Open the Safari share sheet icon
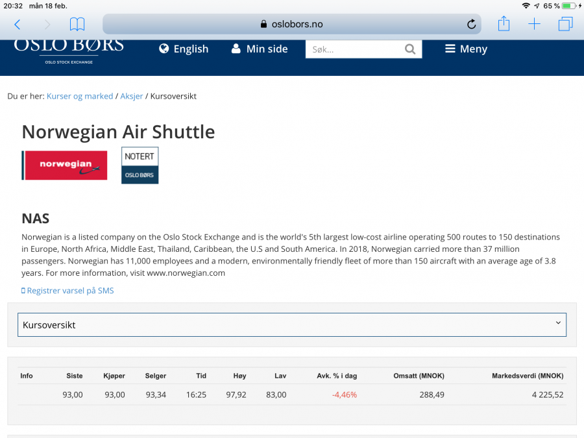The image size is (584, 438). coord(504,24)
